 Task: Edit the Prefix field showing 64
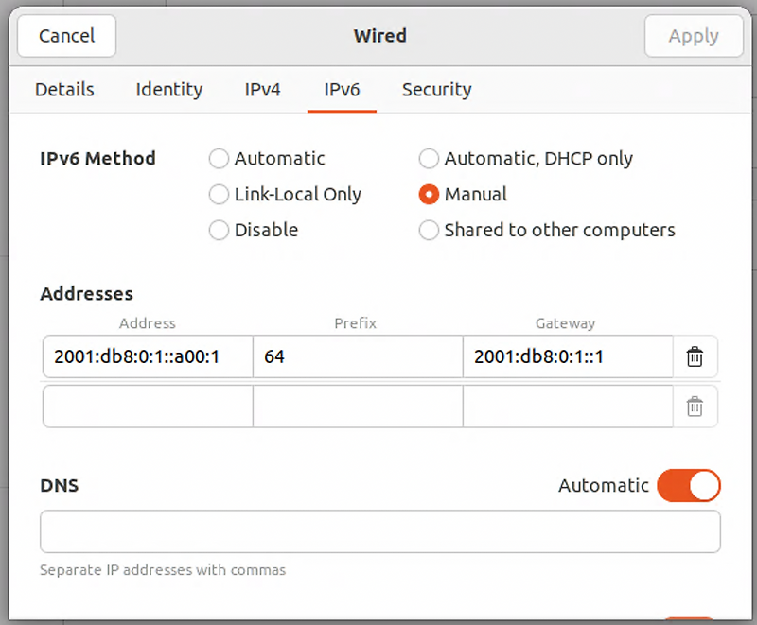(x=357, y=356)
